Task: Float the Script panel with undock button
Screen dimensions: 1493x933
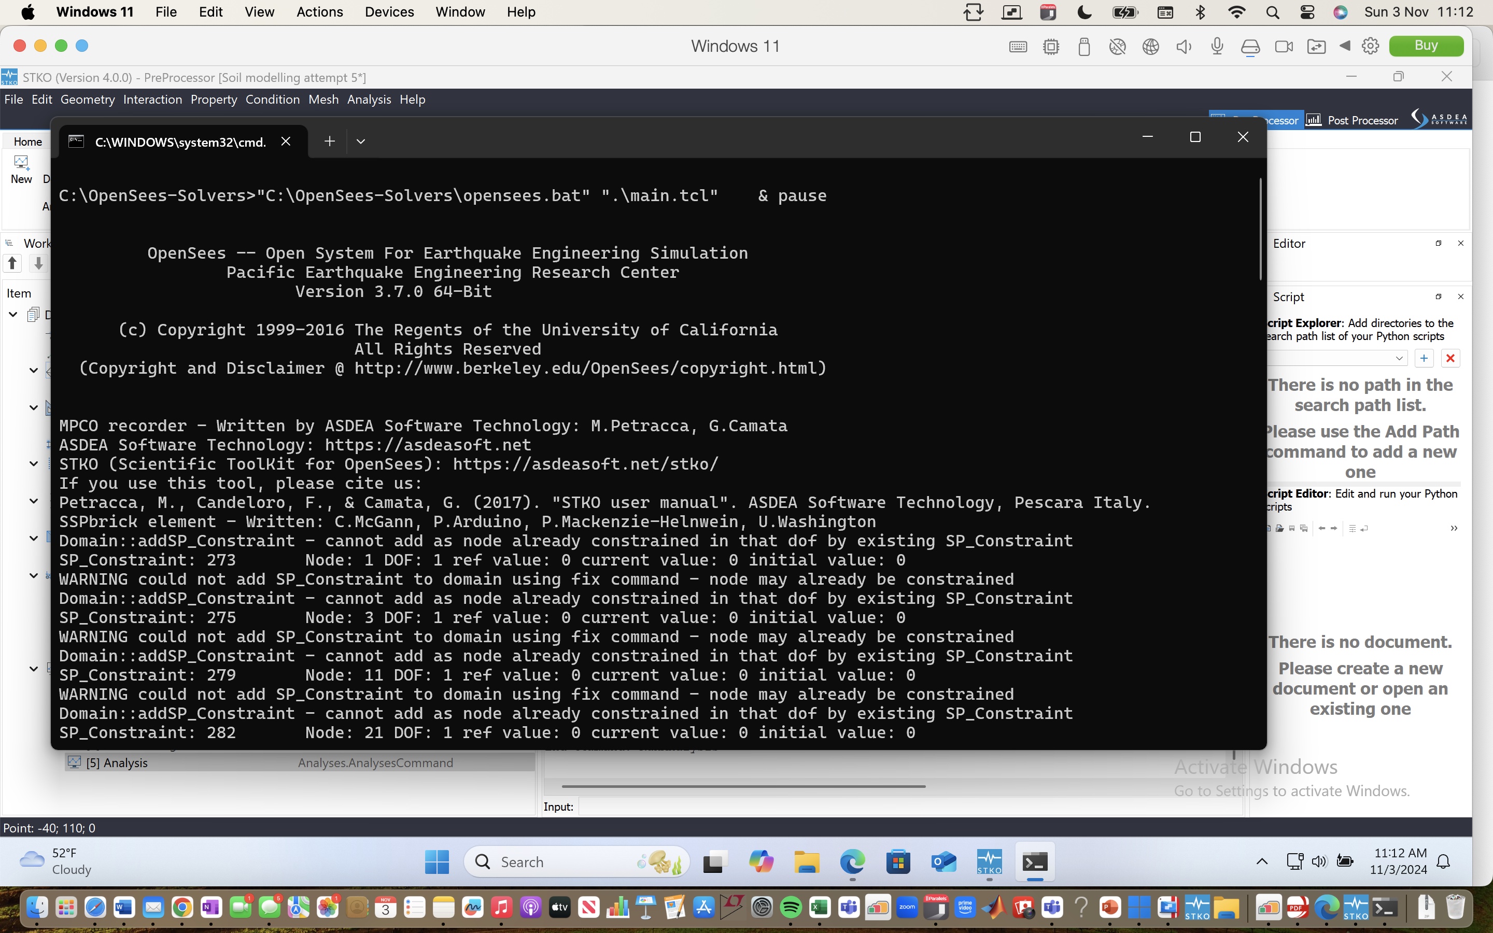Action: tap(1438, 297)
